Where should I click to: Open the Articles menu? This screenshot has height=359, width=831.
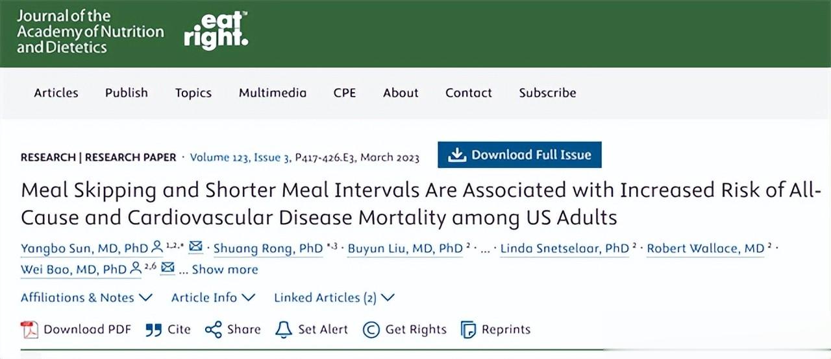[56, 93]
